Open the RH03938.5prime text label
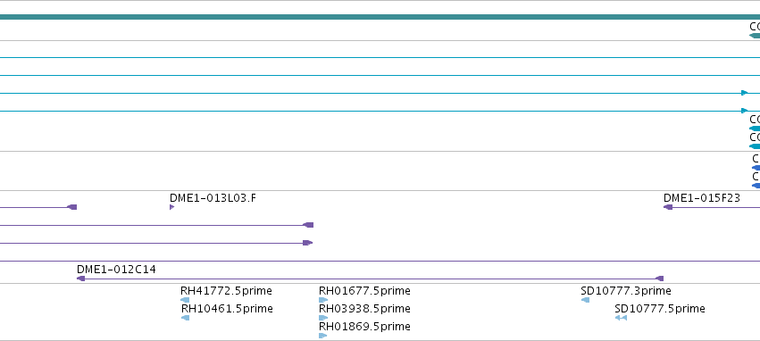Image resolution: width=760 pixels, height=341 pixels. coord(364,309)
